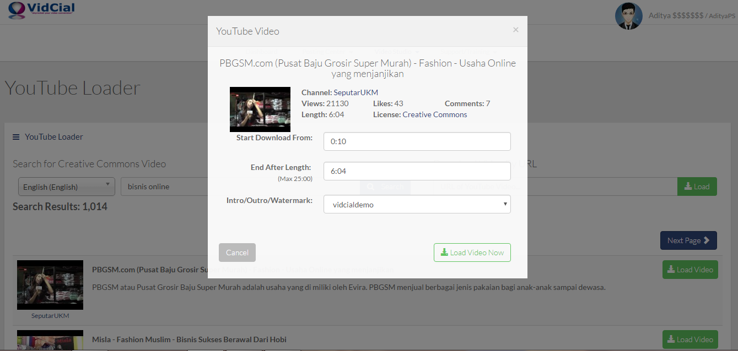The height and width of the screenshot is (351, 738).
Task: Click the Search for Creative Commons Video heading
Action: (x=89, y=164)
